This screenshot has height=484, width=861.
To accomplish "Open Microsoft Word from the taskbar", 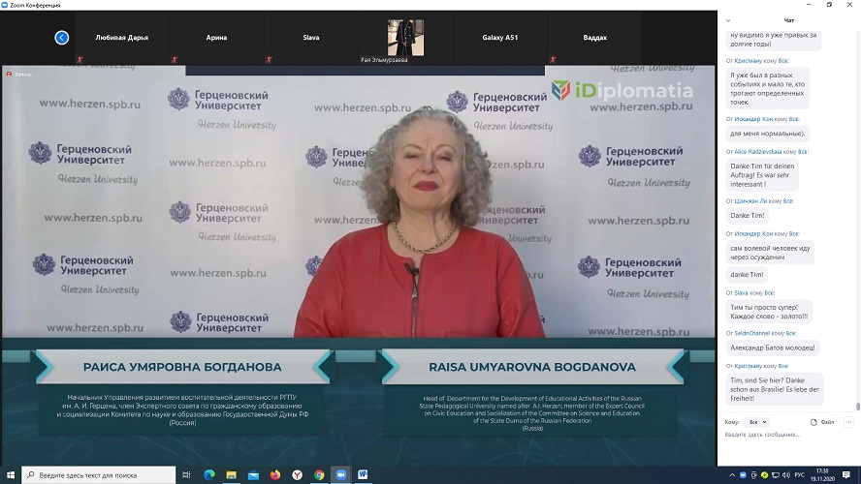I will [363, 475].
